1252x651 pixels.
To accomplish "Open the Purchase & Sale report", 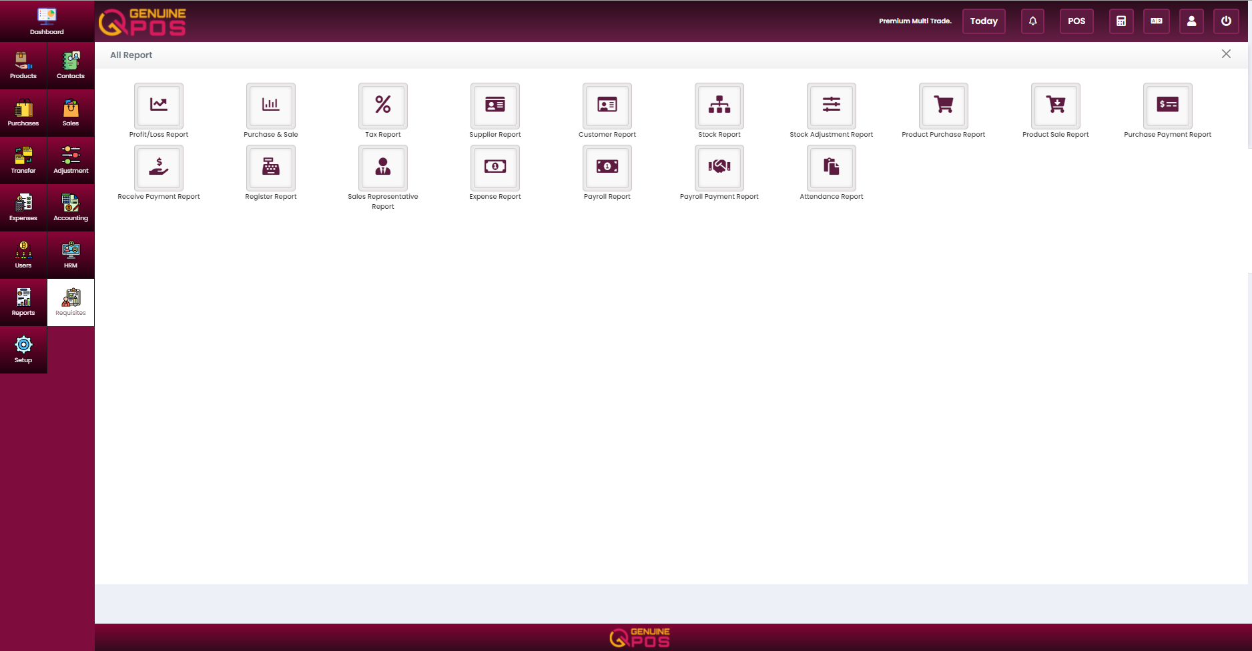I will pyautogui.click(x=271, y=105).
